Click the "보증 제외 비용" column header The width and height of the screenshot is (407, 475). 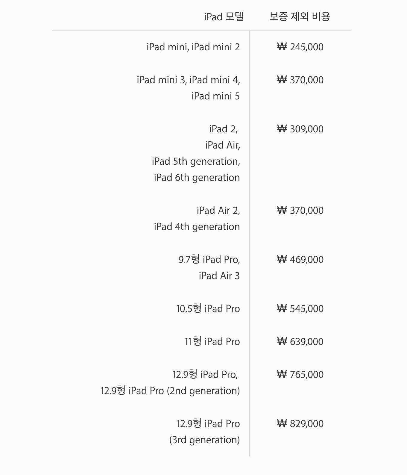(300, 16)
